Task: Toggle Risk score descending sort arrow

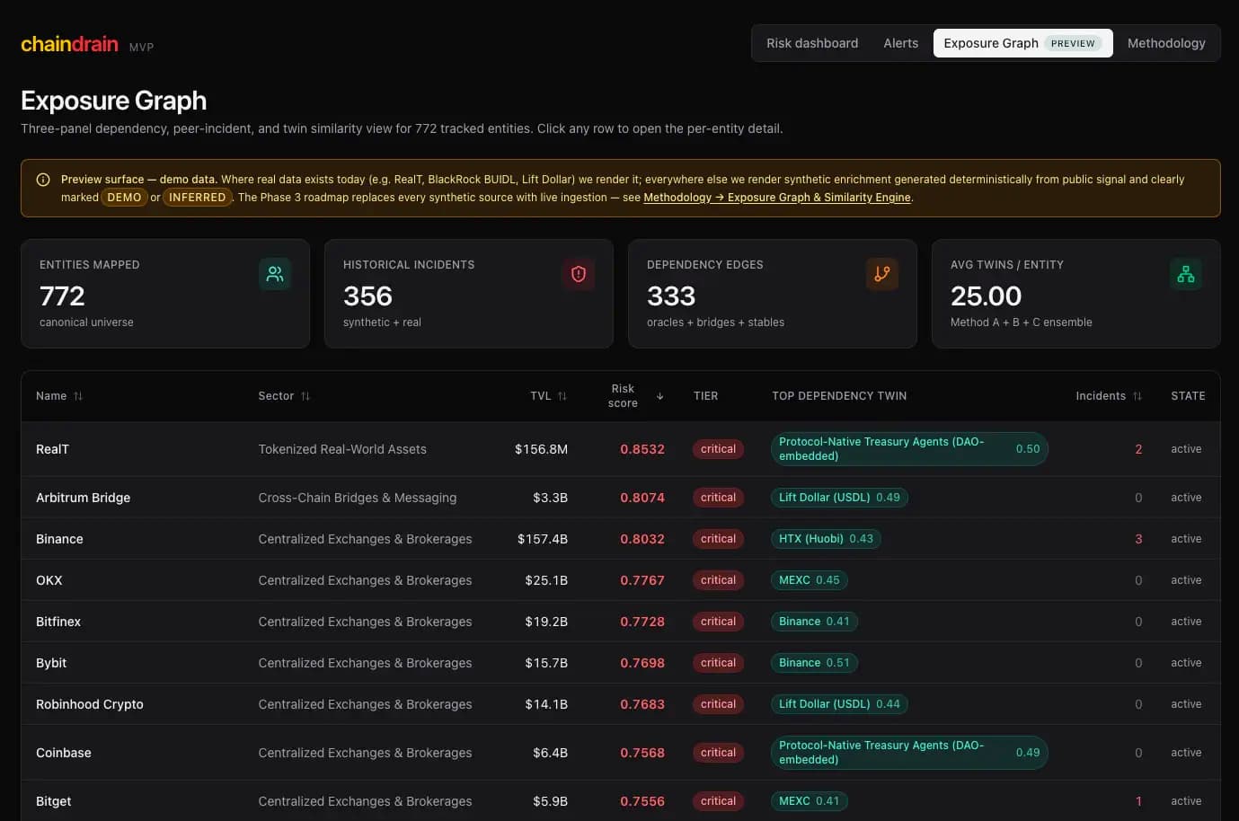Action: pyautogui.click(x=660, y=396)
